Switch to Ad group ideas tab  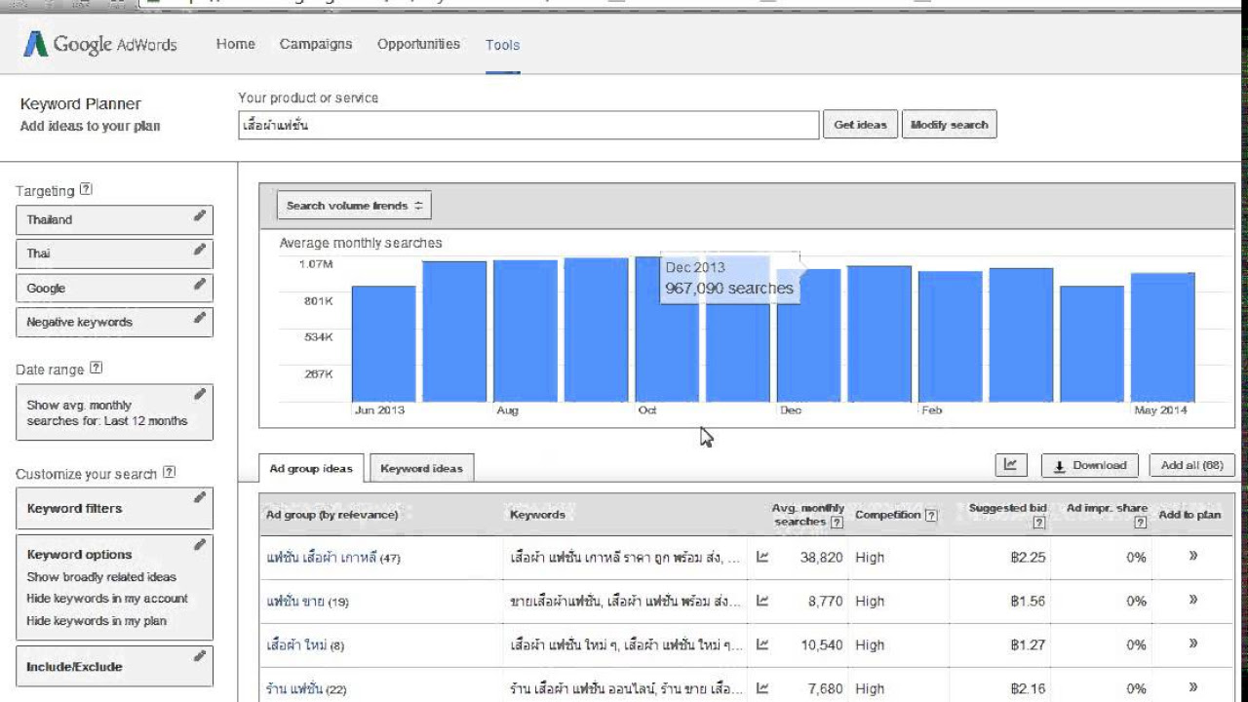click(311, 469)
